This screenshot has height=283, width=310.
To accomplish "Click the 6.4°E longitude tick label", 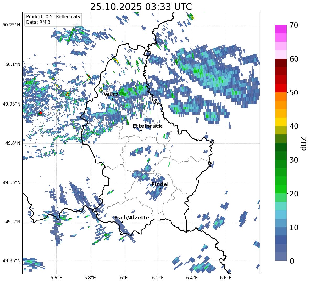I will [x=192, y=278].
